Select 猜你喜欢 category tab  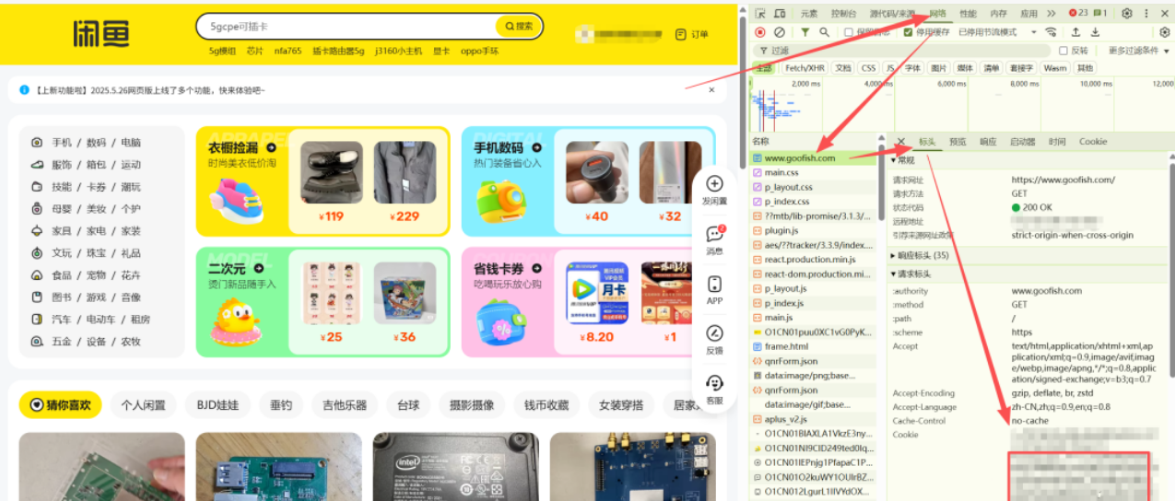tap(60, 404)
